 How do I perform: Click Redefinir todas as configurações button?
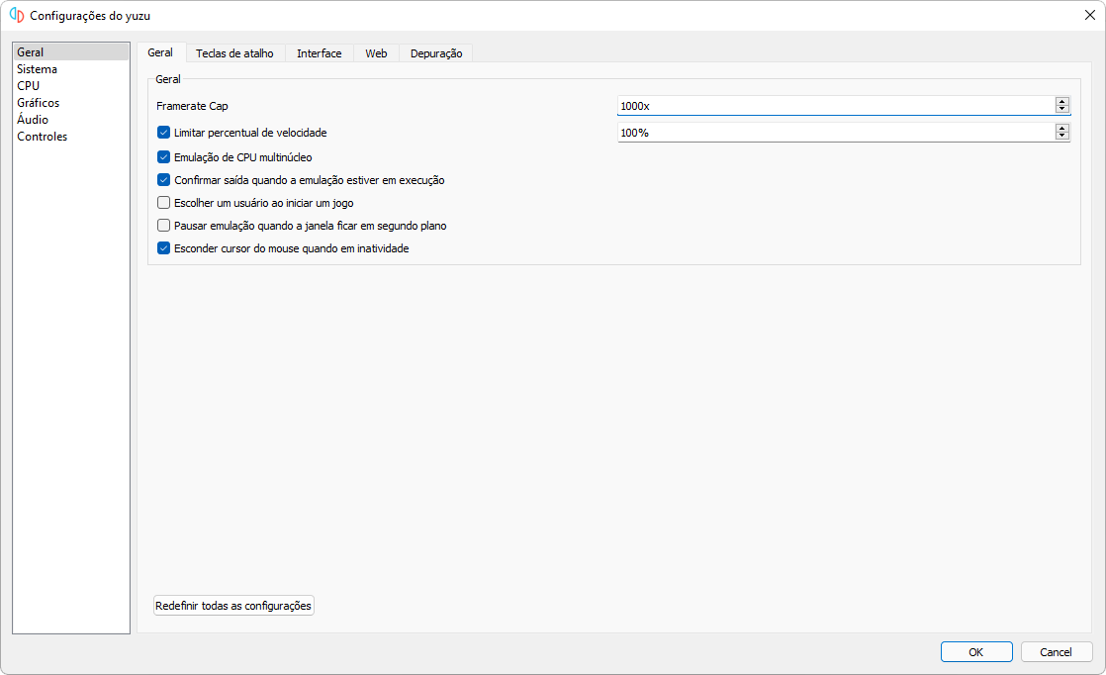233,606
